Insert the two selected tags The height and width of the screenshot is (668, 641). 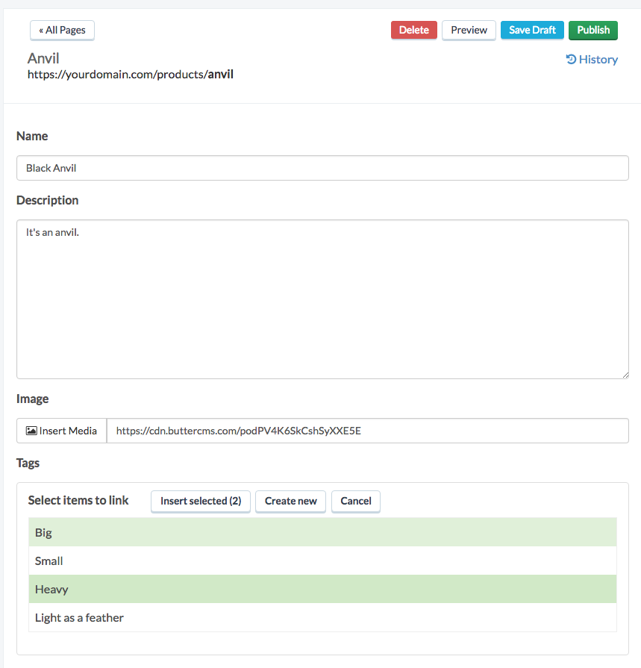tap(201, 502)
